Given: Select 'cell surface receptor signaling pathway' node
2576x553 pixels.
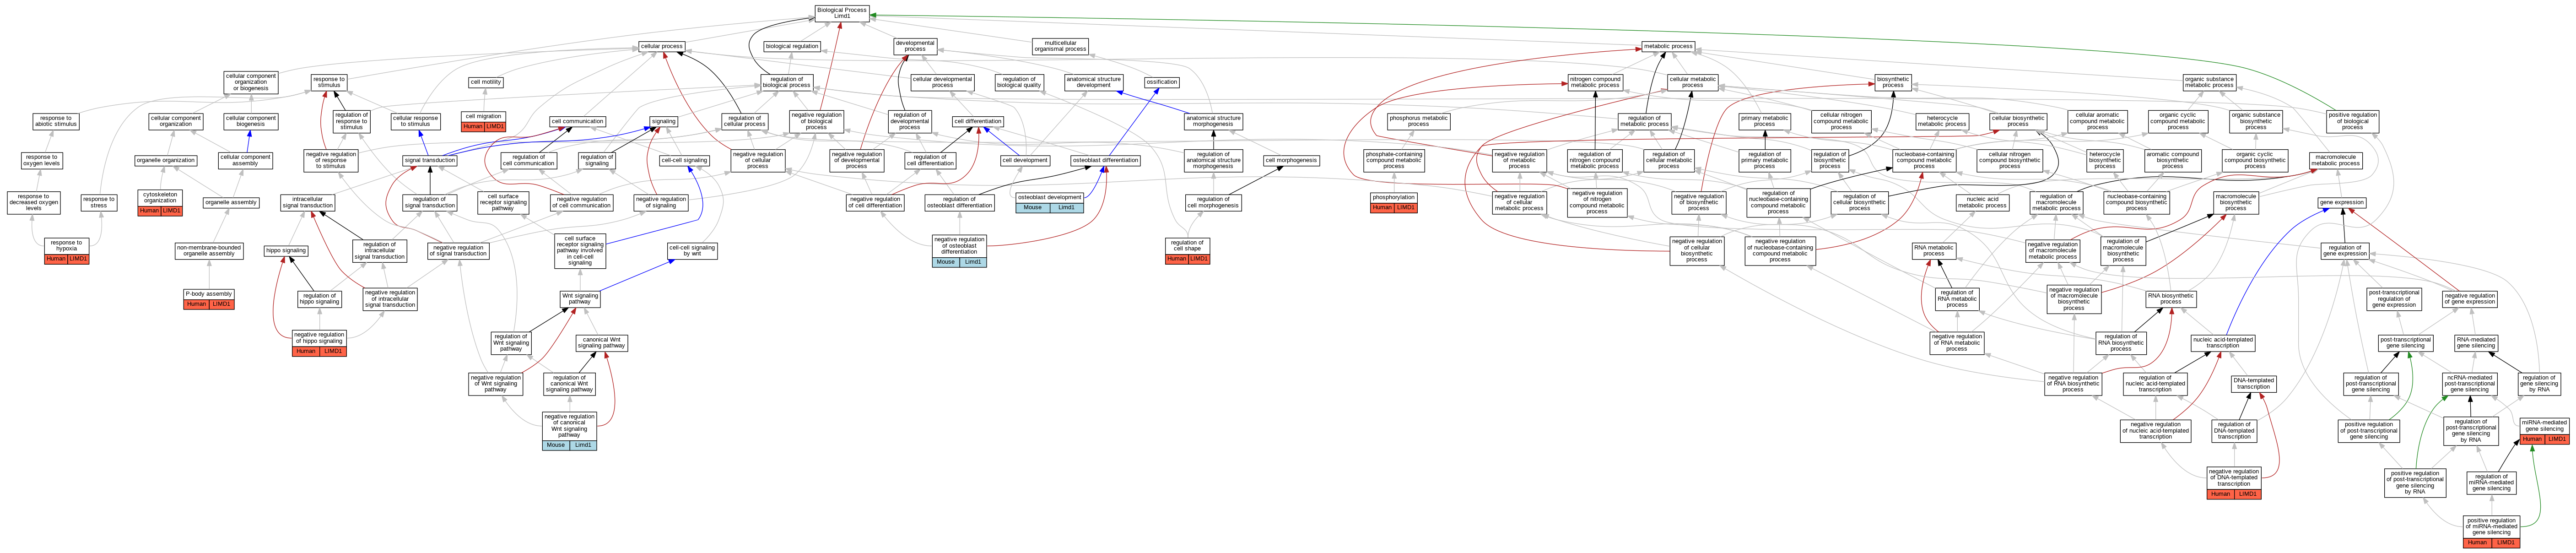Looking at the screenshot, I should pos(503,202).
